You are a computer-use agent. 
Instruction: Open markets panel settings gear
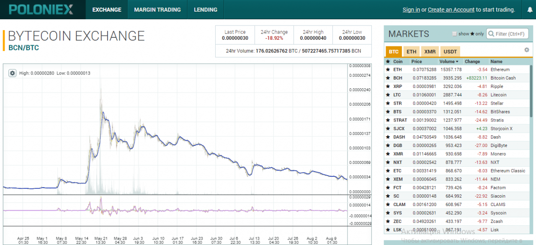tap(527, 50)
